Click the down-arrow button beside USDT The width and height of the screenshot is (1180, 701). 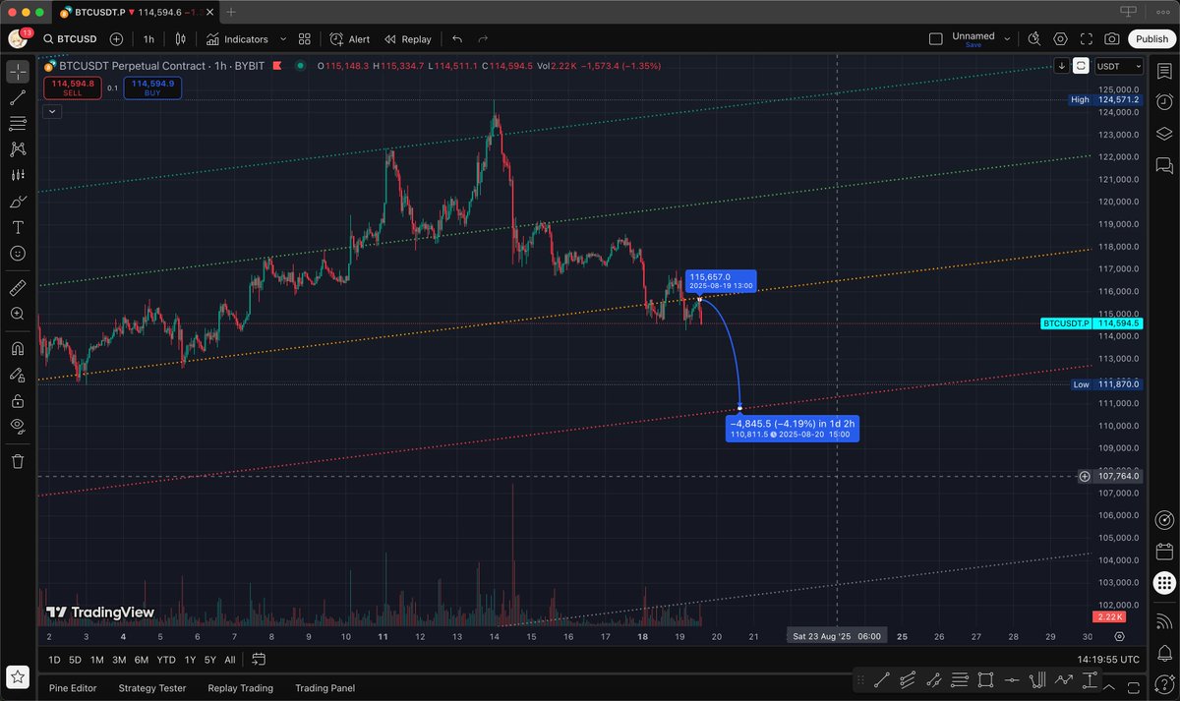(1062, 66)
